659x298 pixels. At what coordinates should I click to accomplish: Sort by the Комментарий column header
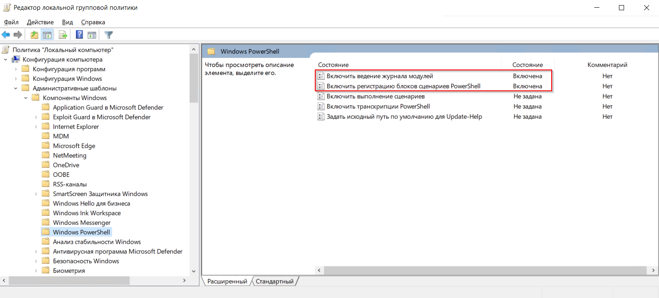(607, 65)
